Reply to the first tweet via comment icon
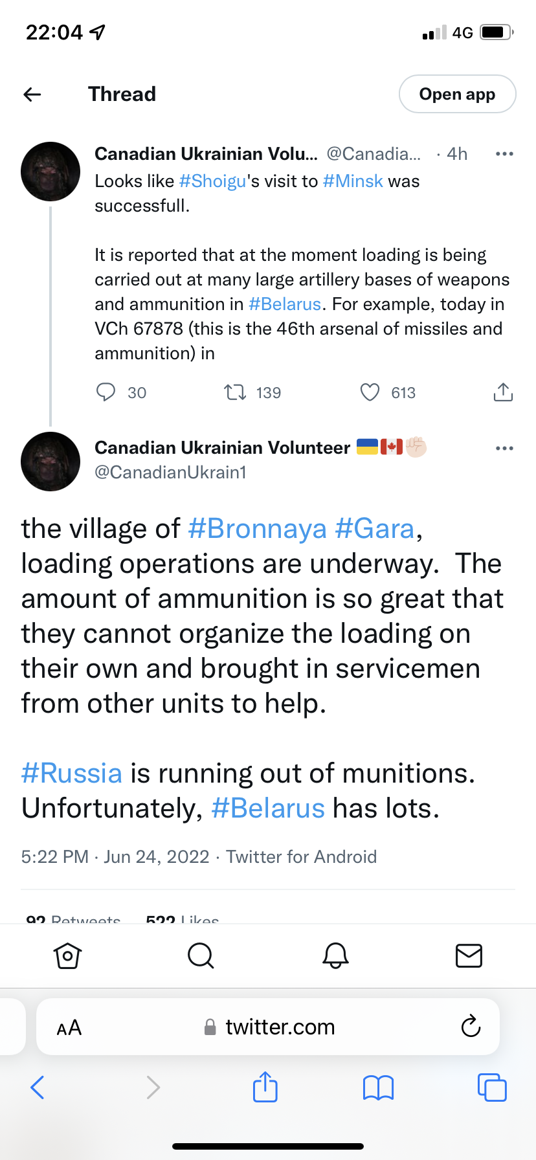 (106, 392)
